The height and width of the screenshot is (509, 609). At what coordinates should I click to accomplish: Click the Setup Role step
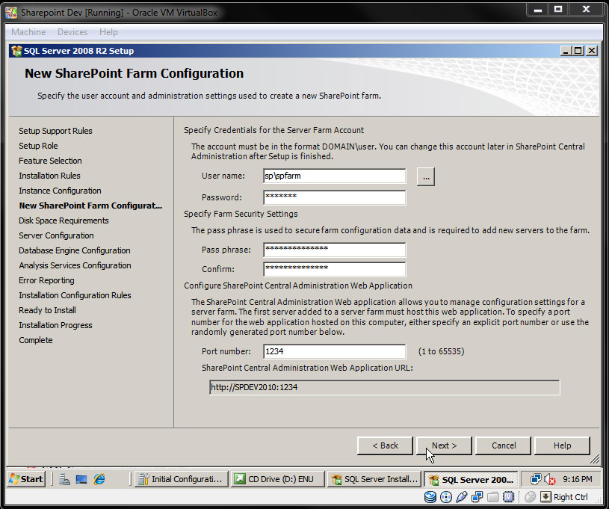click(38, 146)
